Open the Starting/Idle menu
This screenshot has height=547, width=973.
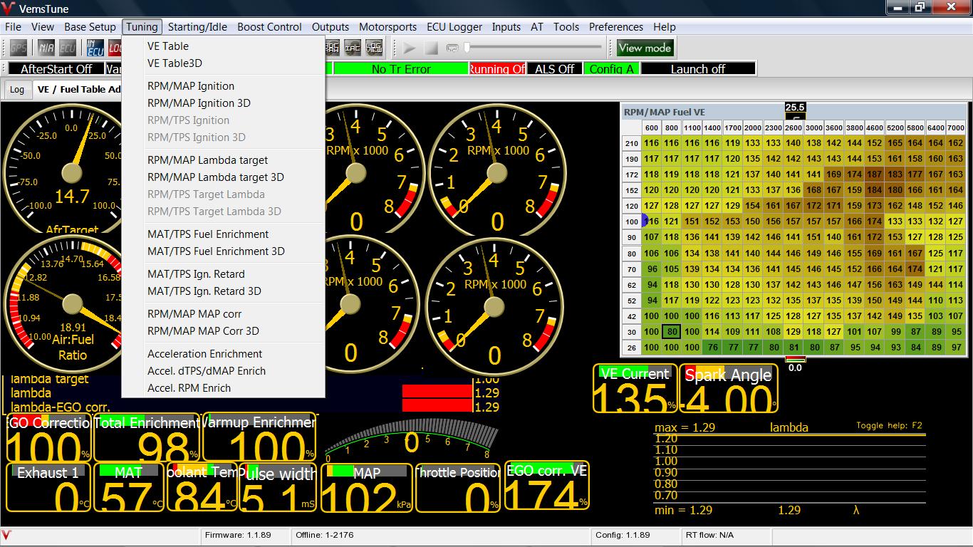pyautogui.click(x=197, y=27)
